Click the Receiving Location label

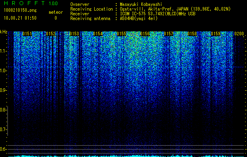[91, 9]
